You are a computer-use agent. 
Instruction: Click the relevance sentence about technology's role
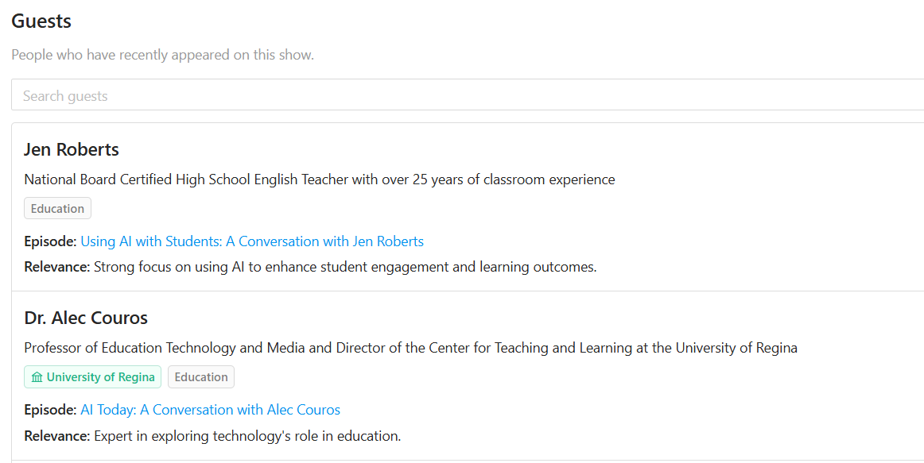pyautogui.click(x=247, y=436)
